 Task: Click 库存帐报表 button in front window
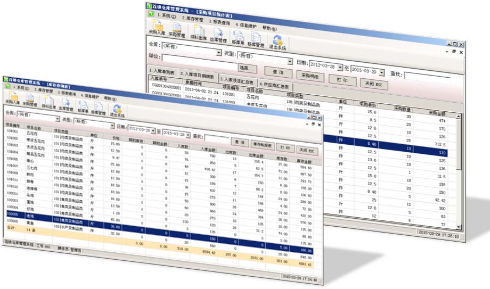[262, 145]
